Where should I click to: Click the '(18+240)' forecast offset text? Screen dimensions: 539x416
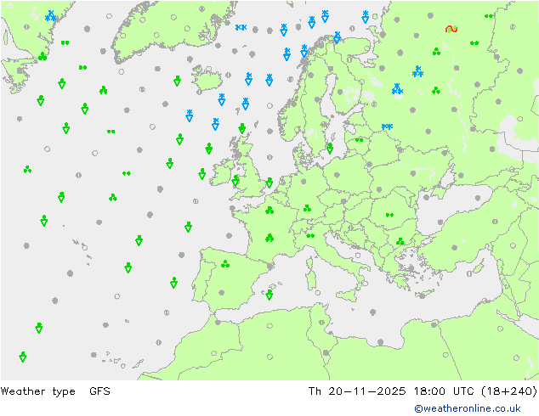click(509, 391)
